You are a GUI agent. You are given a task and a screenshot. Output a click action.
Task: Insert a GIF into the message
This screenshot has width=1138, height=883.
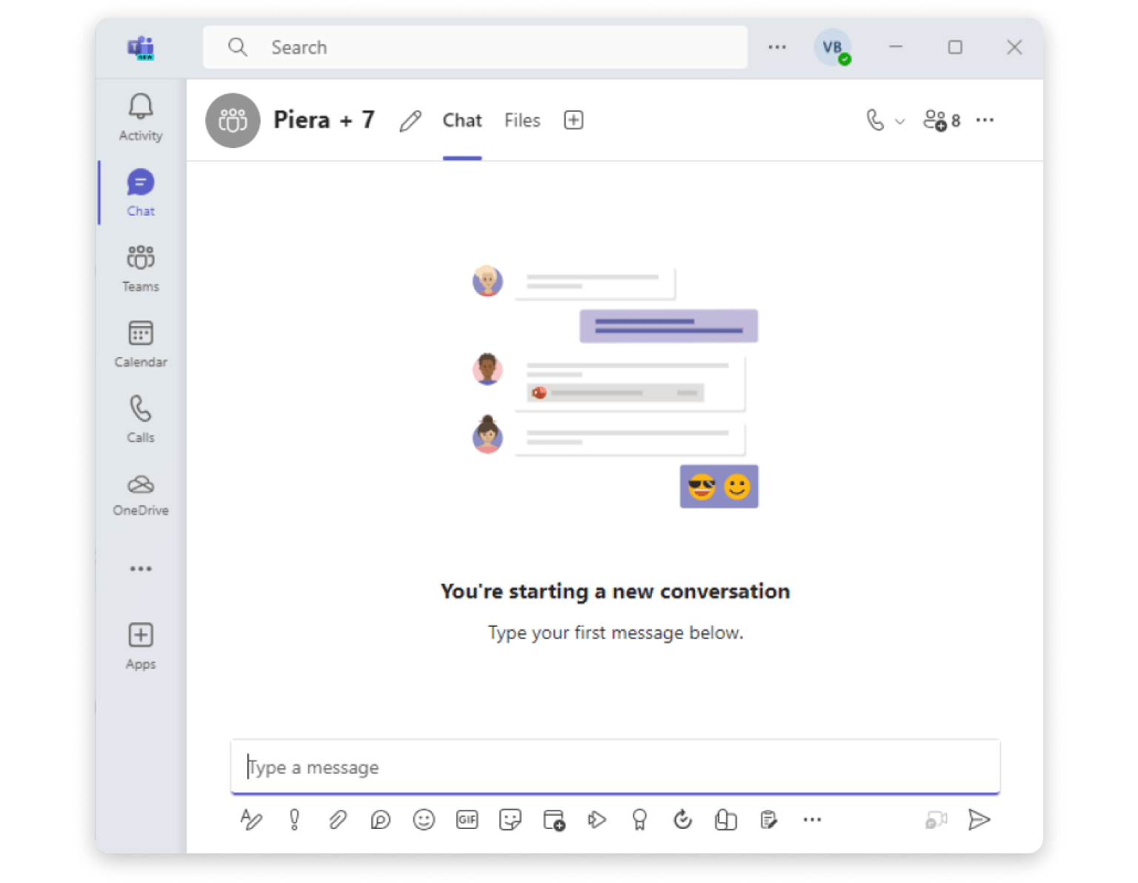[467, 819]
